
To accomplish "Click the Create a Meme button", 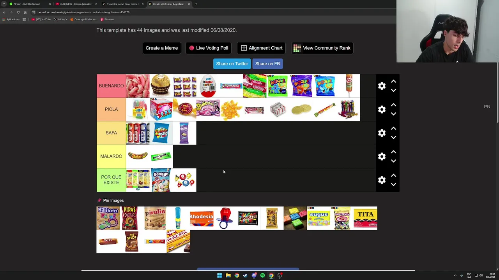I will [162, 48].
